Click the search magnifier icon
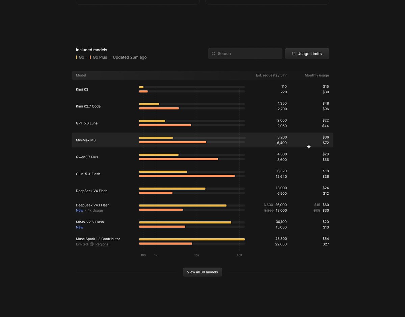This screenshot has height=317, width=405. pyautogui.click(x=213, y=54)
